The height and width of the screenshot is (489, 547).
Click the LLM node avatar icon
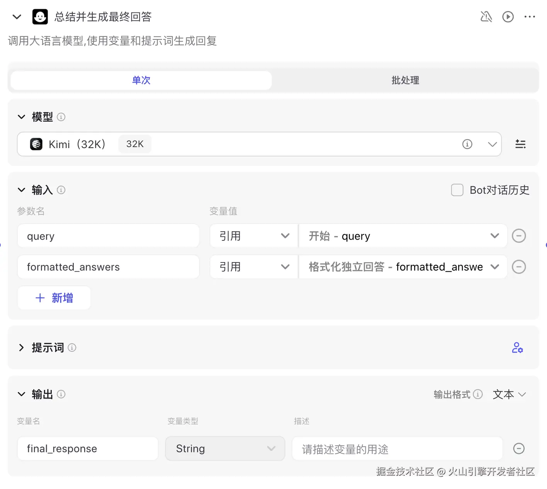(40, 17)
